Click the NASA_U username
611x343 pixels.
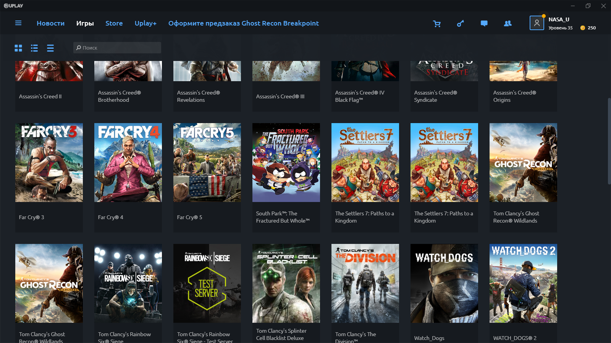tap(559, 19)
